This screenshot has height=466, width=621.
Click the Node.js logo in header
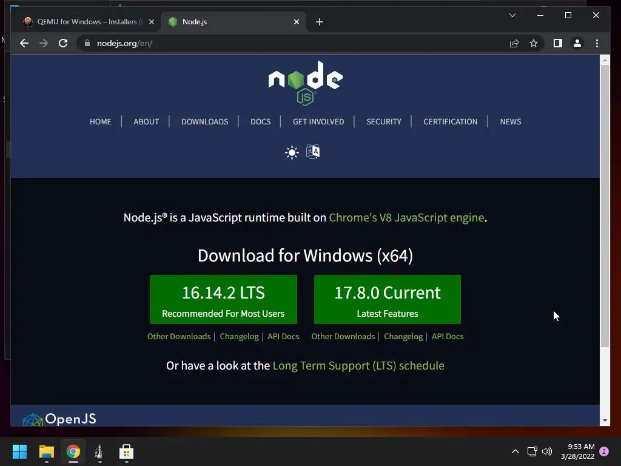(x=306, y=84)
